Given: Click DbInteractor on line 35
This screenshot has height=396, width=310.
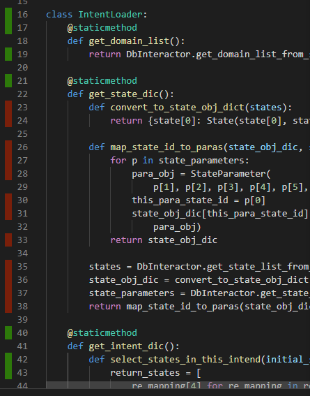Looking at the screenshot, I should (x=169, y=266).
